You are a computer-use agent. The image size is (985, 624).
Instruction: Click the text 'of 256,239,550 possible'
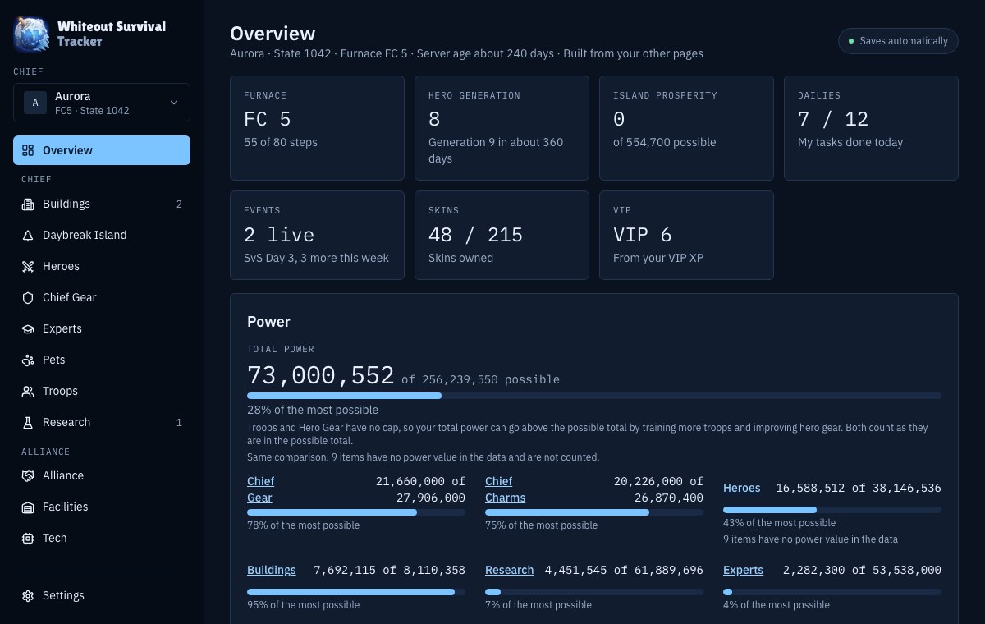click(x=481, y=379)
